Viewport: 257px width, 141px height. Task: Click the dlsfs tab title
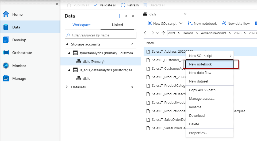point(153,14)
